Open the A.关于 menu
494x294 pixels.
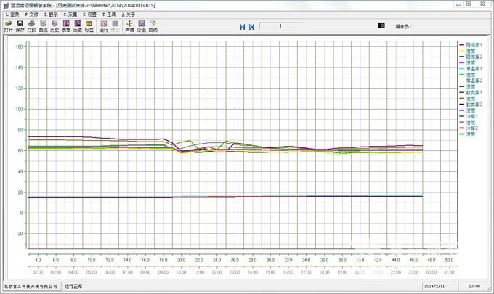[129, 15]
